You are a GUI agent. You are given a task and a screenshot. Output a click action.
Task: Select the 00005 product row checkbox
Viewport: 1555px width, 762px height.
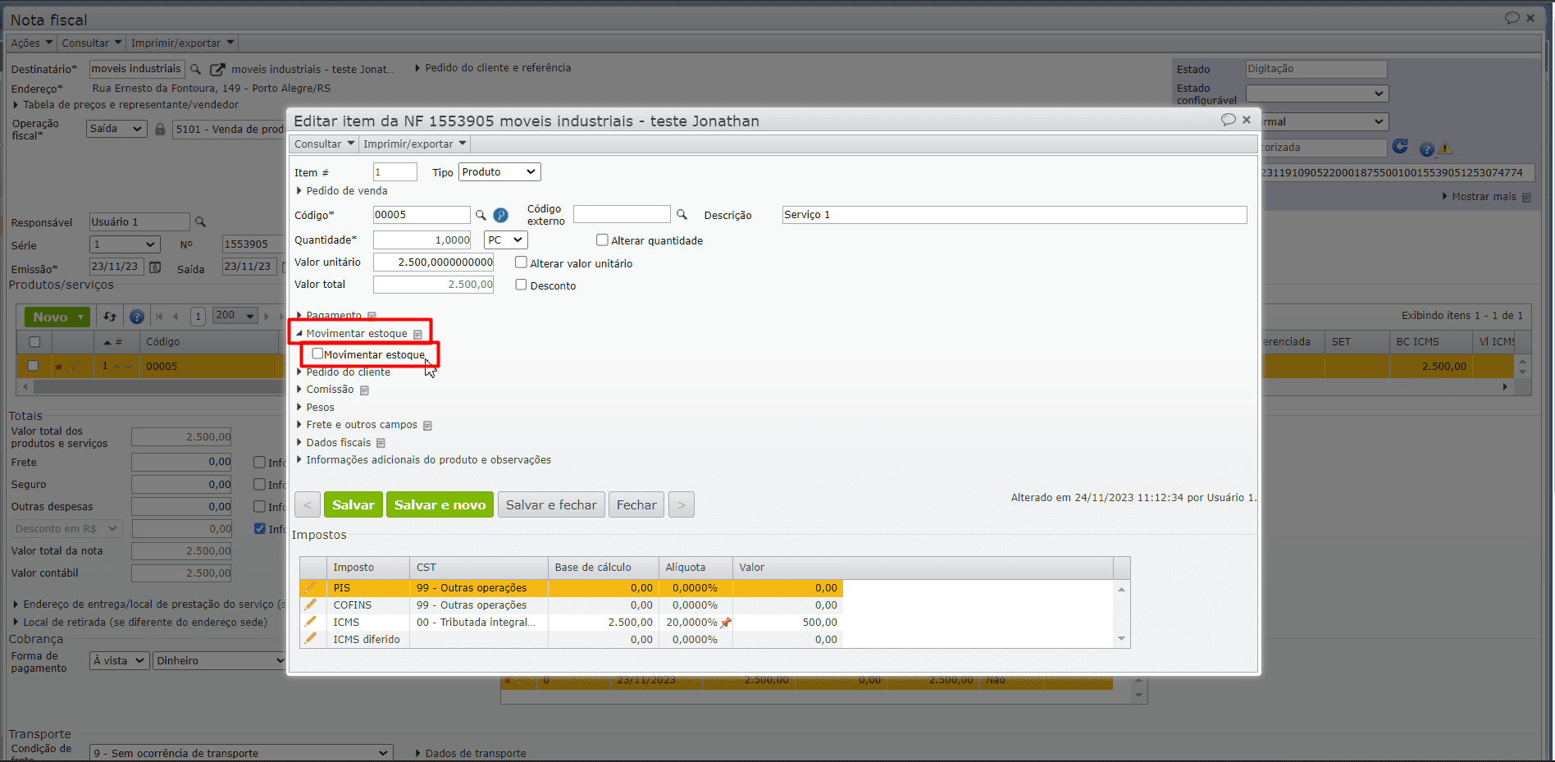pos(34,366)
